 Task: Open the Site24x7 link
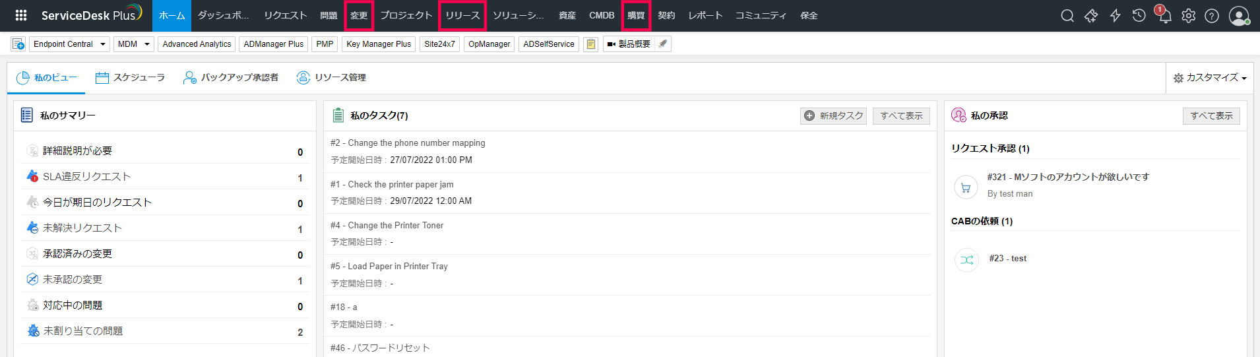point(439,44)
